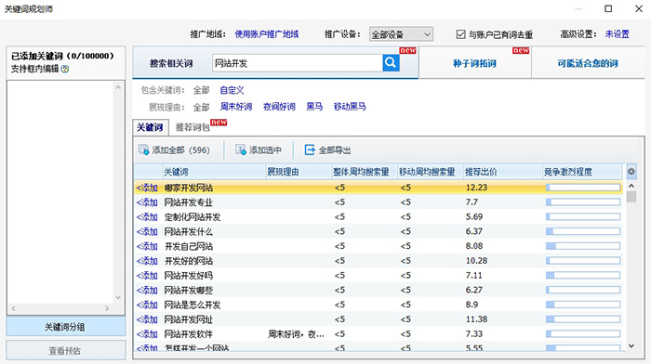
Task: Click 使用账户推广地域 link
Action: click(267, 34)
